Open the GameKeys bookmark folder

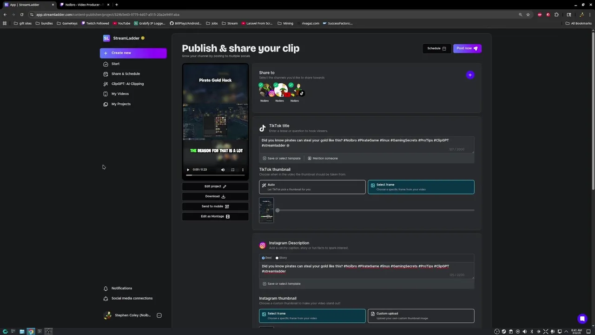pyautogui.click(x=67, y=23)
